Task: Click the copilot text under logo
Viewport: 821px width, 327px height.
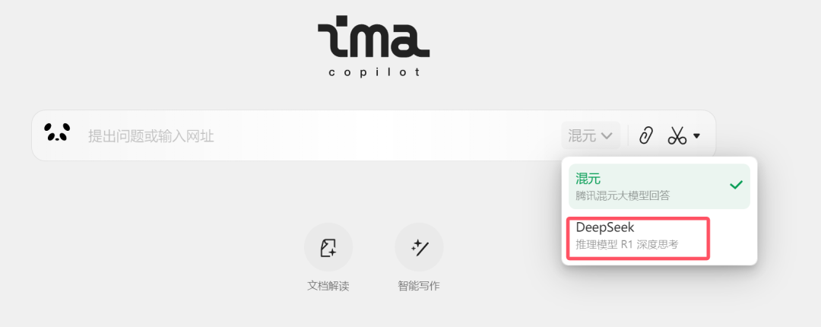Action: [x=374, y=72]
